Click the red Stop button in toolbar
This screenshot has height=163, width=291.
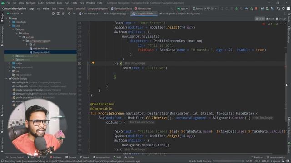tap(256, 9)
